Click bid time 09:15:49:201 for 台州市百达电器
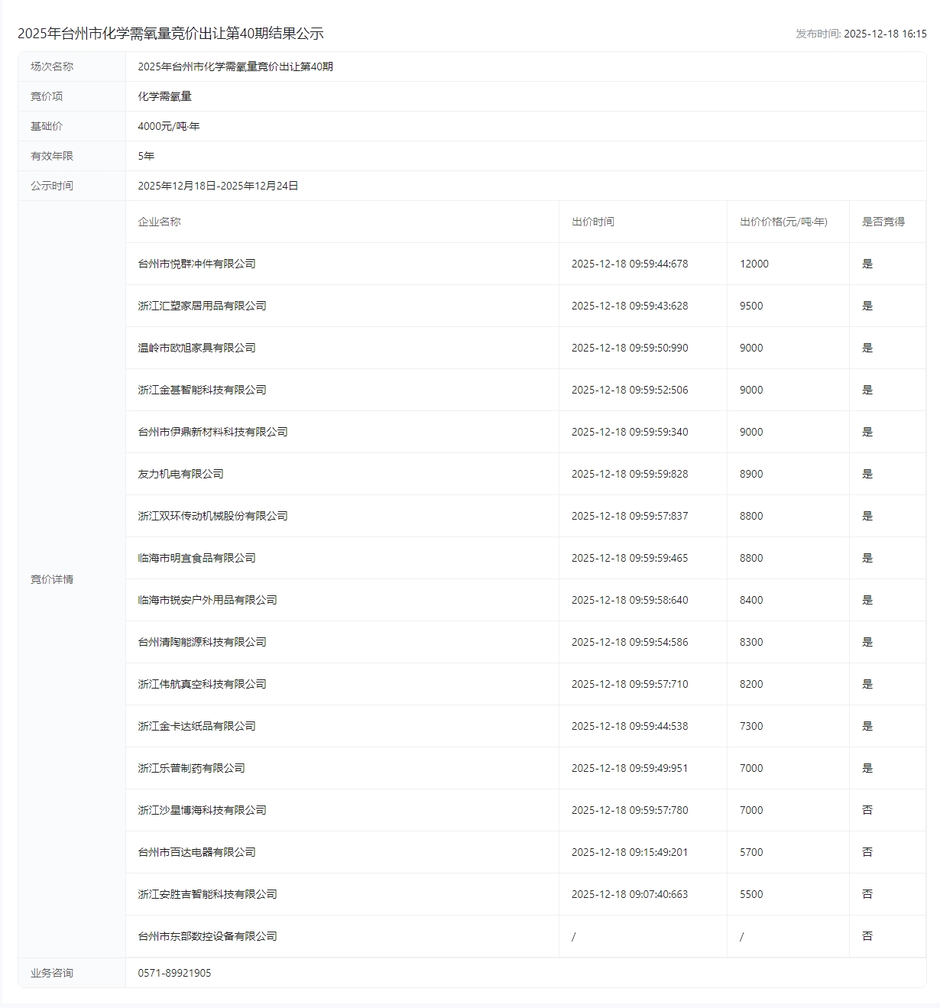 [x=629, y=852]
